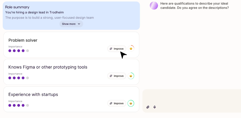Hit Improve for Experience with startups
This screenshot has width=241, height=118.
[x=117, y=103]
